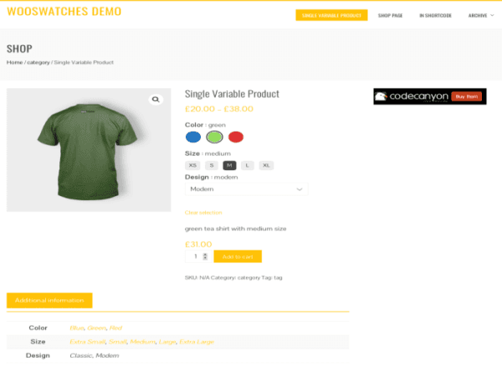Select size L option
The width and height of the screenshot is (502, 377).
[247, 165]
